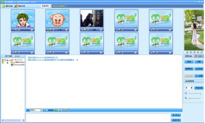Open 个人设置 personal settings

(x=199, y=76)
